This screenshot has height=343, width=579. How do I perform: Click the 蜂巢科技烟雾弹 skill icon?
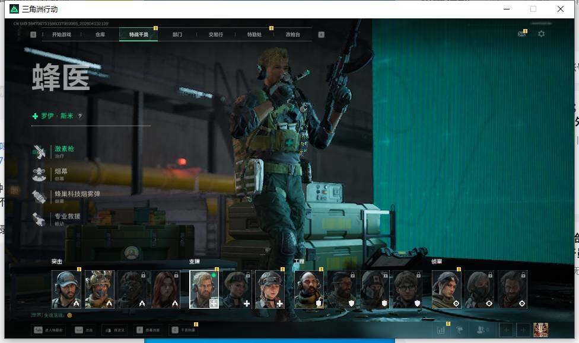pyautogui.click(x=40, y=196)
